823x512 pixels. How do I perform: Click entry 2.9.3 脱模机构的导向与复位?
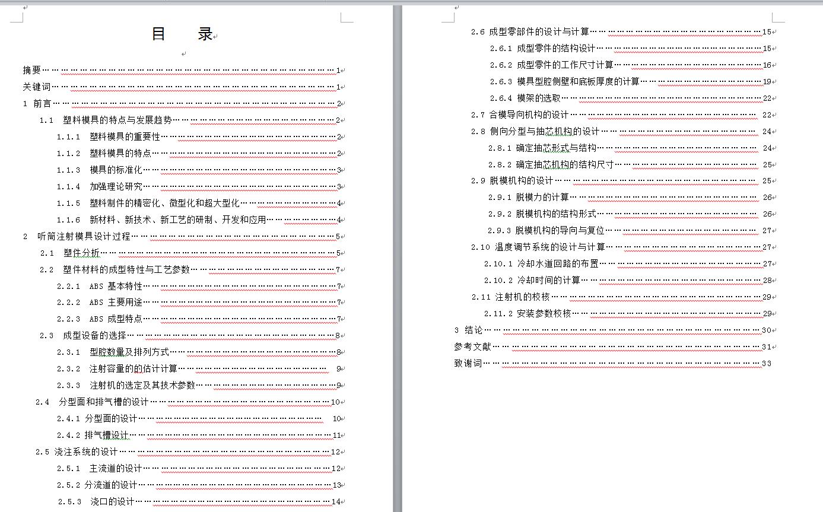point(630,230)
